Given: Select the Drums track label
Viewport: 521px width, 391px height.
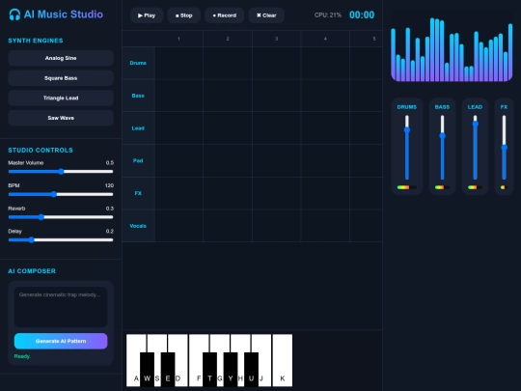Looking at the screenshot, I should [x=138, y=63].
